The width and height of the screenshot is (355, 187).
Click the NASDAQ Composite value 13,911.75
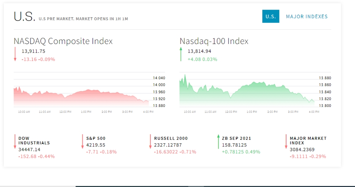(33, 51)
